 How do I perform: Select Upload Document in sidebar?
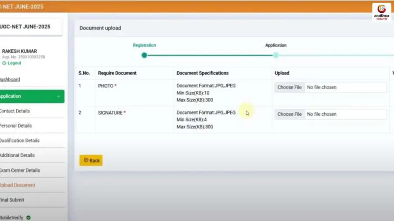18,185
